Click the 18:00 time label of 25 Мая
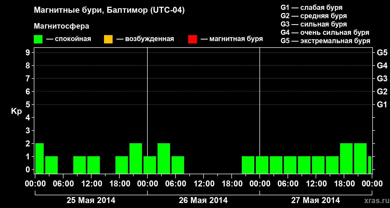The height and width of the screenshot is (208, 390). (x=119, y=184)
